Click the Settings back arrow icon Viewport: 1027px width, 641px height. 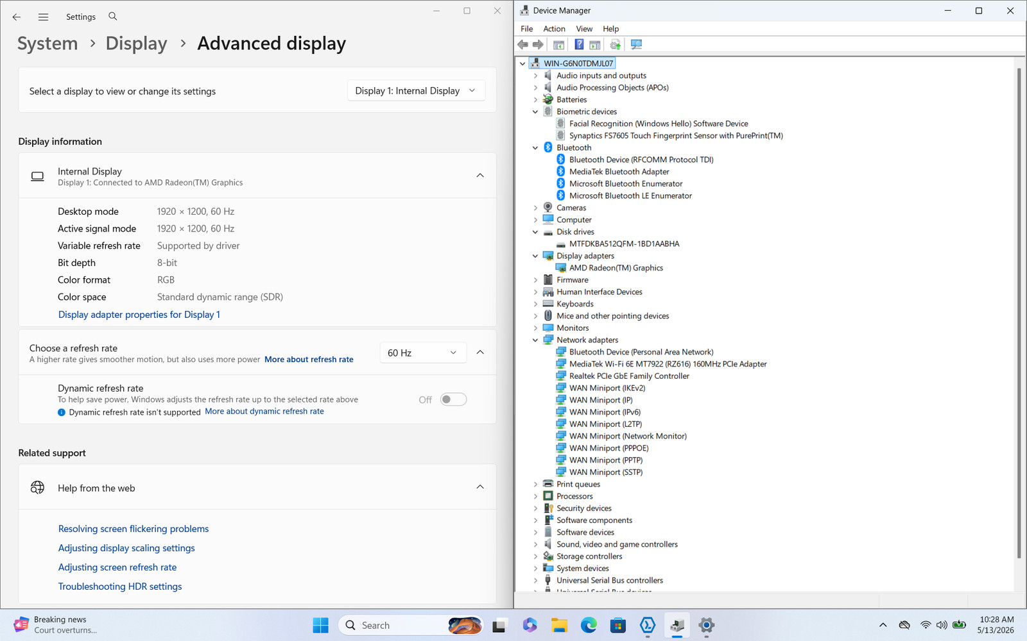coord(17,17)
